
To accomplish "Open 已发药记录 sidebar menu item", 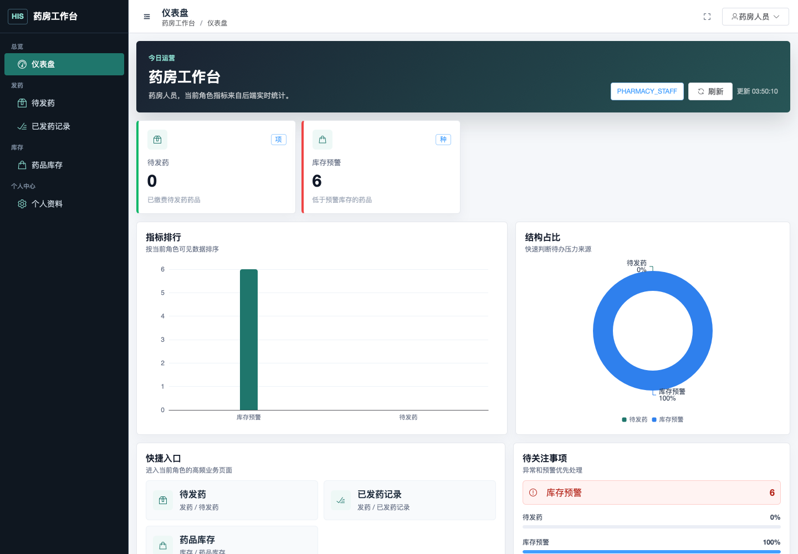I will [64, 126].
